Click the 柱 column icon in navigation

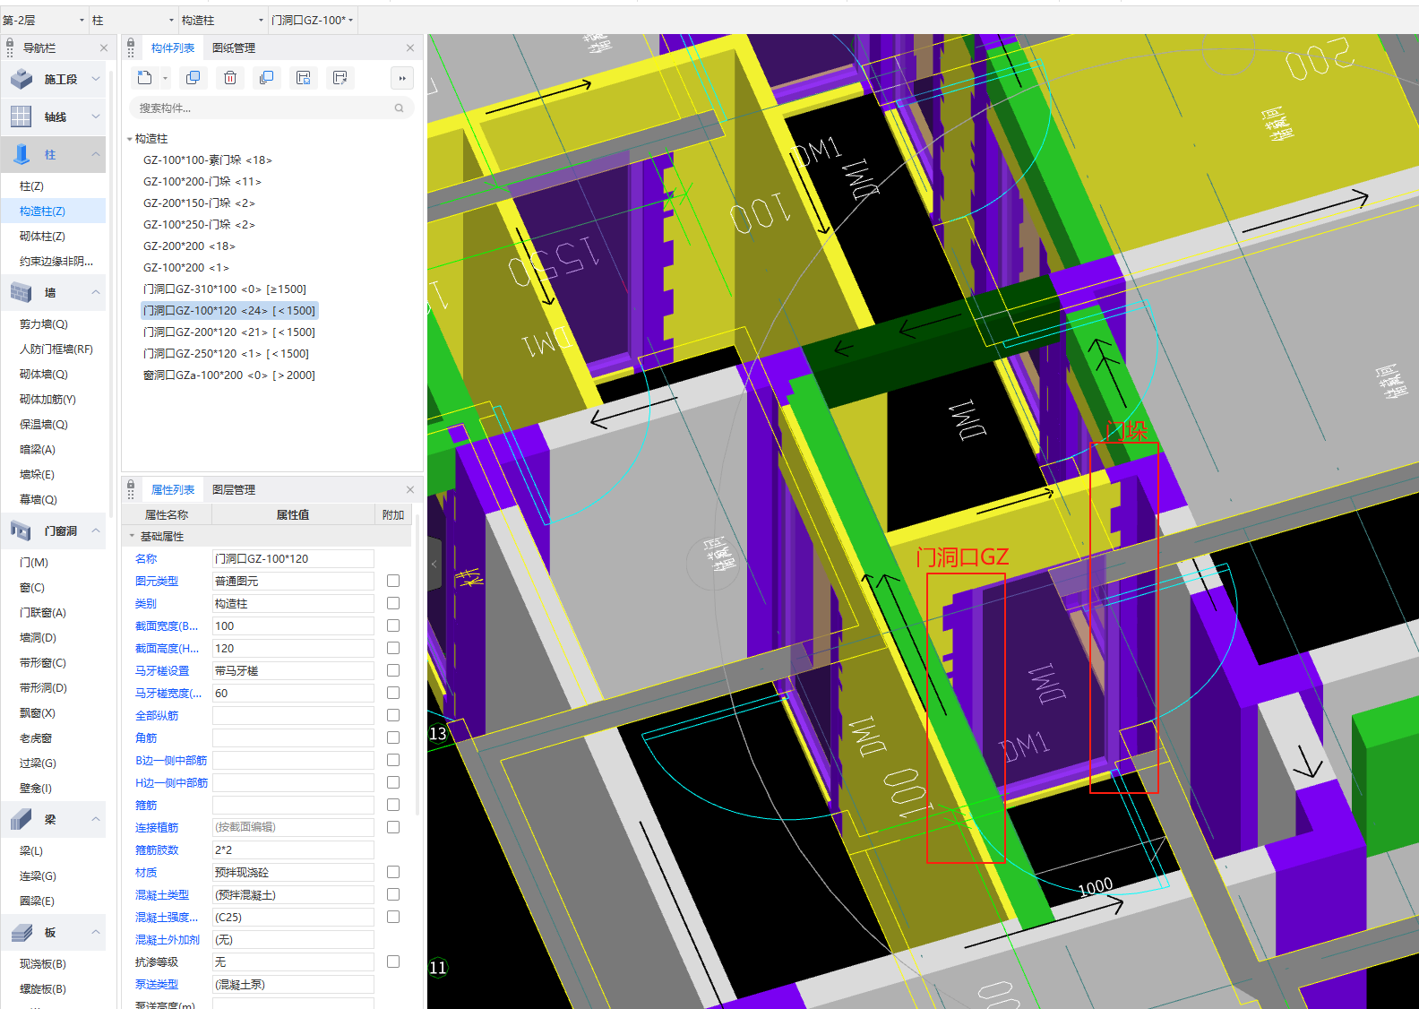pos(21,154)
